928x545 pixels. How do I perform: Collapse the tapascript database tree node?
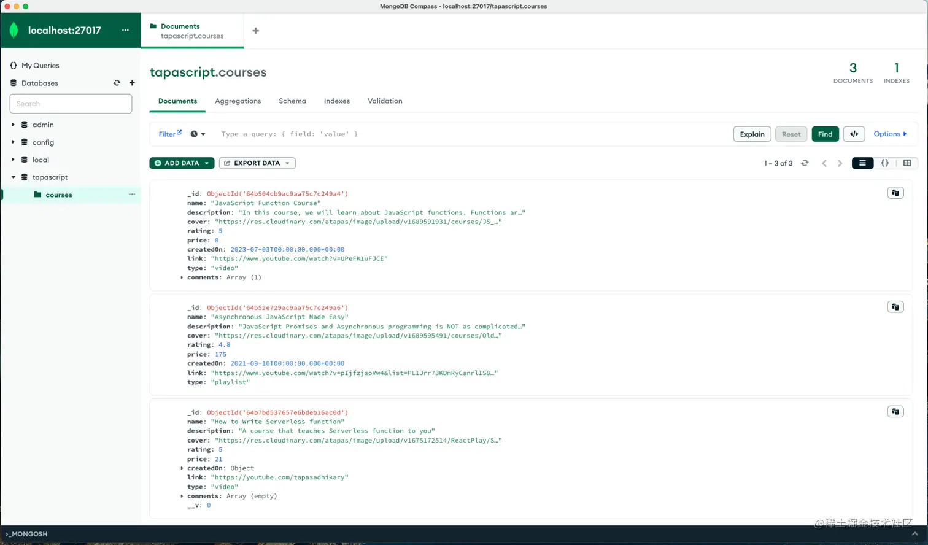coord(13,177)
